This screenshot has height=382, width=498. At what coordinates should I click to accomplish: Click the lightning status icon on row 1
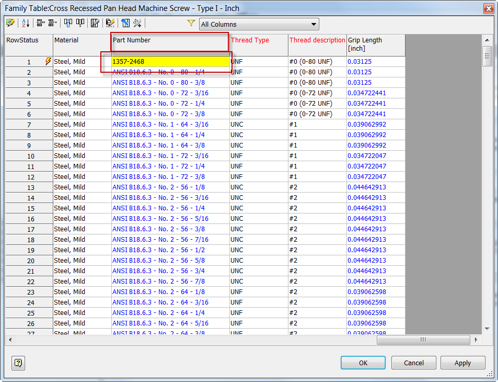(x=48, y=61)
